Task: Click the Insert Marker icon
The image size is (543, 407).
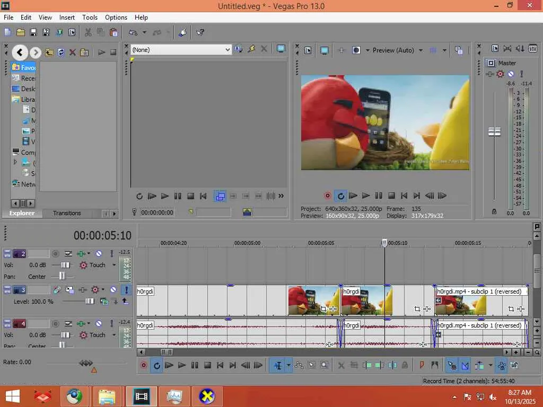Action: [x=422, y=365]
